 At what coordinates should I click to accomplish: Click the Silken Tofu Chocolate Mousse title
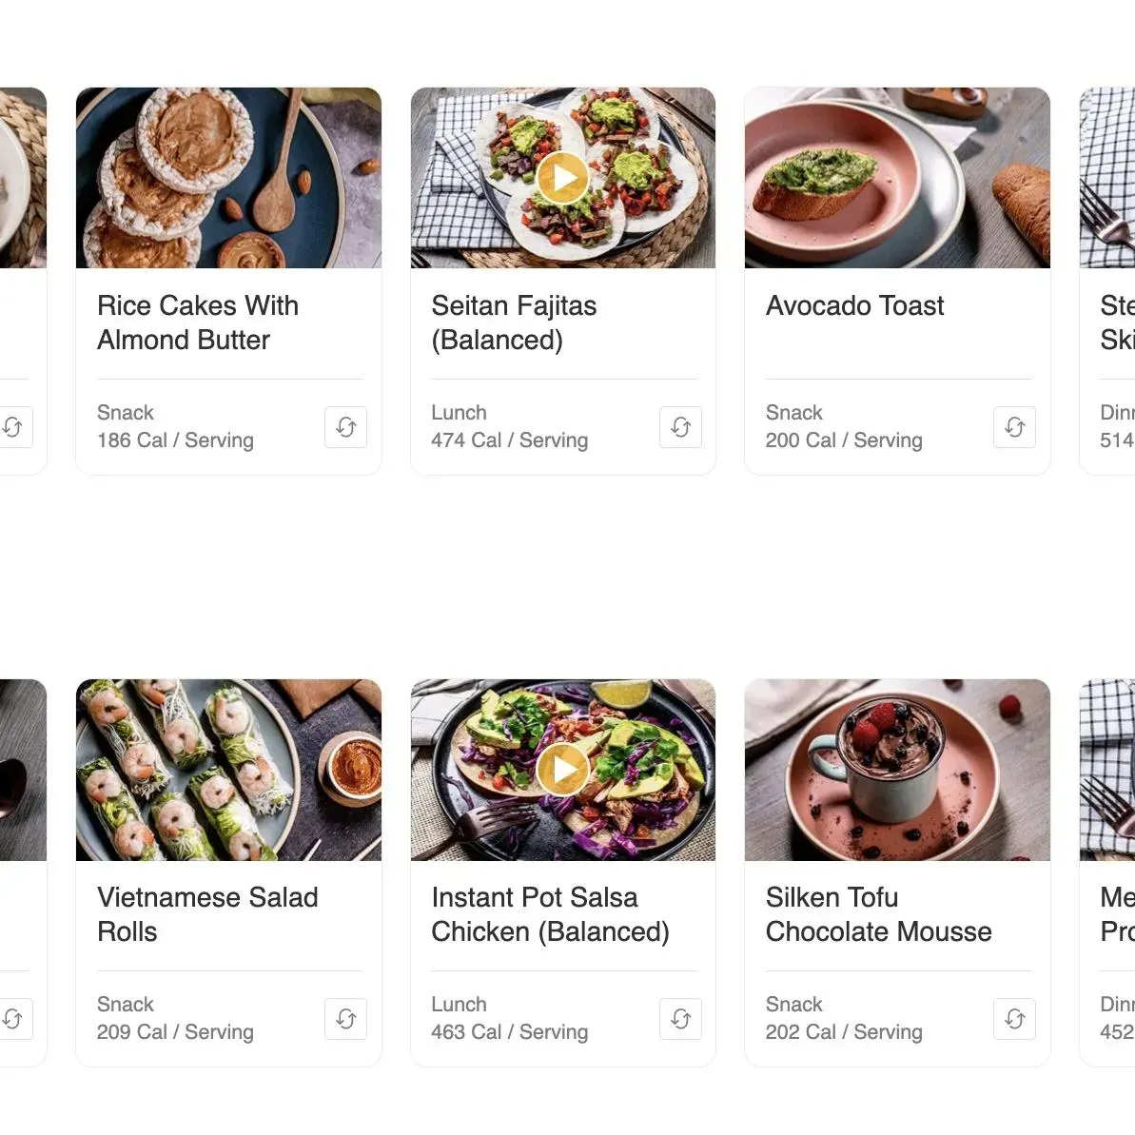(x=878, y=914)
